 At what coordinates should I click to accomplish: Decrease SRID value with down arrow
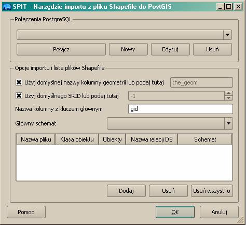pyautogui.click(x=228, y=98)
